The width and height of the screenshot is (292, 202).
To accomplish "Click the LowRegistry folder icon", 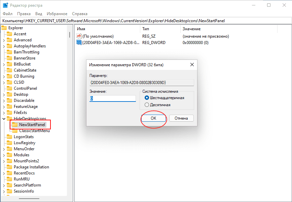I will click(x=9, y=143).
